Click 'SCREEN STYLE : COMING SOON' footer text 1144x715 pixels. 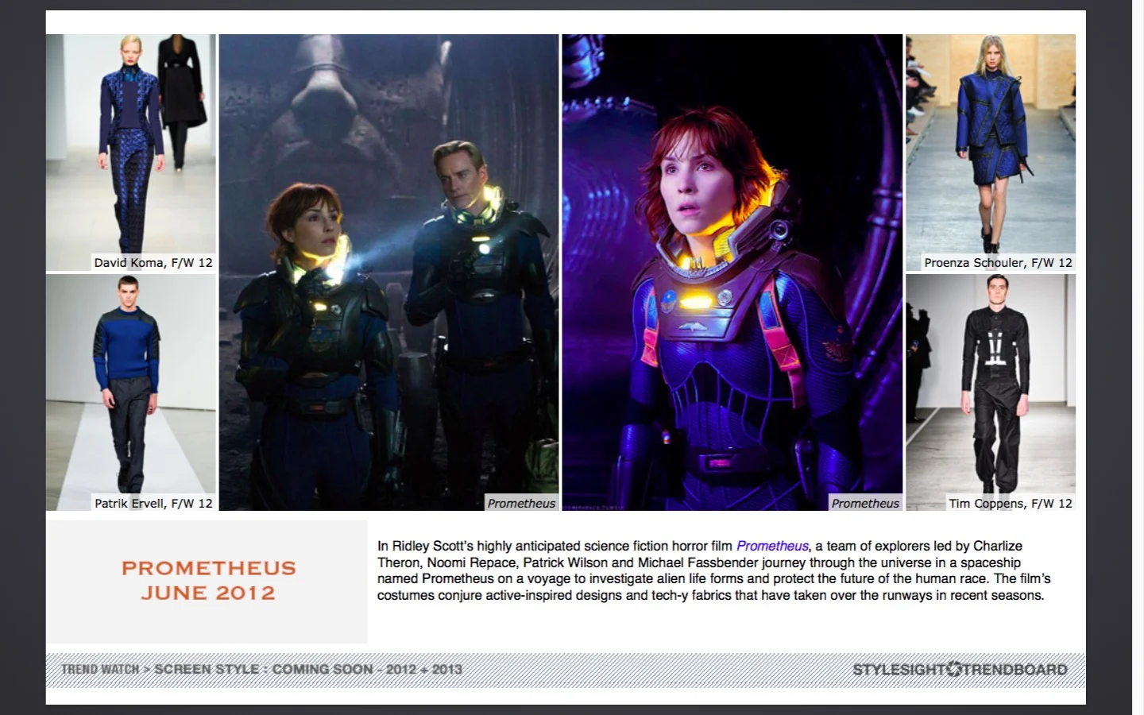[264, 669]
